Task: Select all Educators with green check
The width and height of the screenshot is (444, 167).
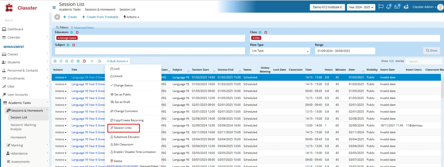Action: pyautogui.click(x=72, y=32)
